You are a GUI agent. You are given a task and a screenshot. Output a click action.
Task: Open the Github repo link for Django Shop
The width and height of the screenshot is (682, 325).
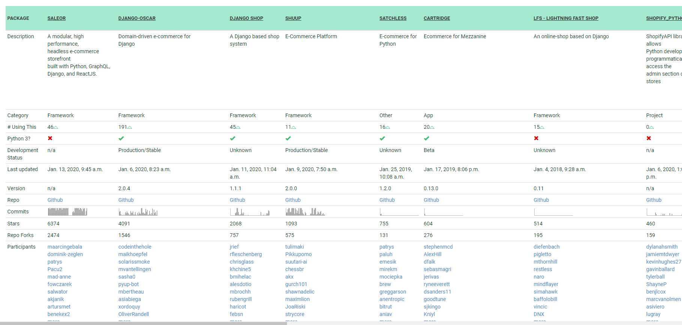[237, 200]
